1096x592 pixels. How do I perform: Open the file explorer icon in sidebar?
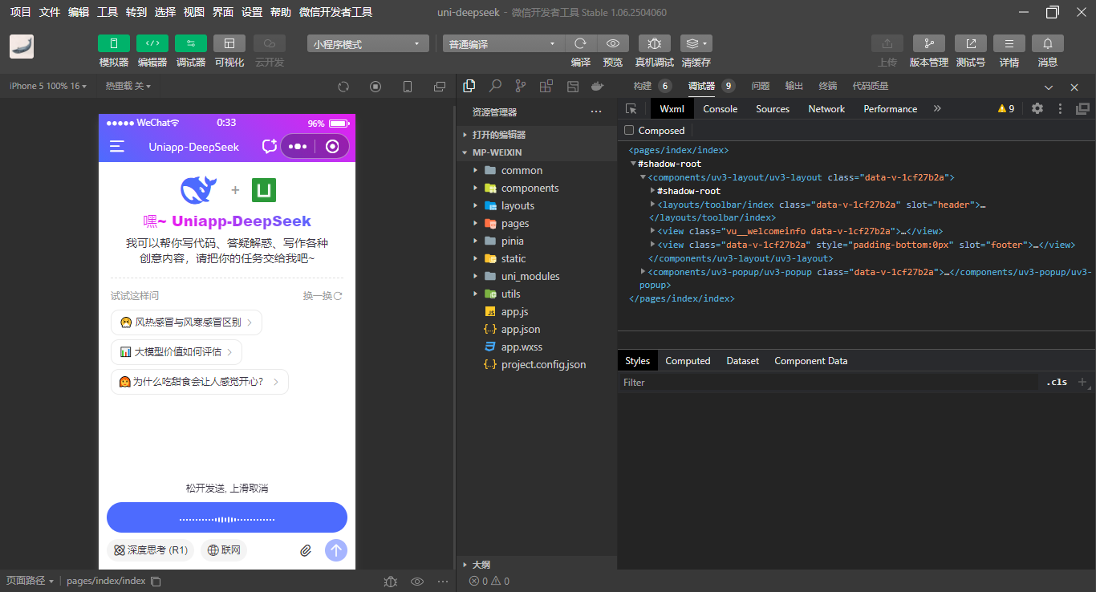pos(469,86)
